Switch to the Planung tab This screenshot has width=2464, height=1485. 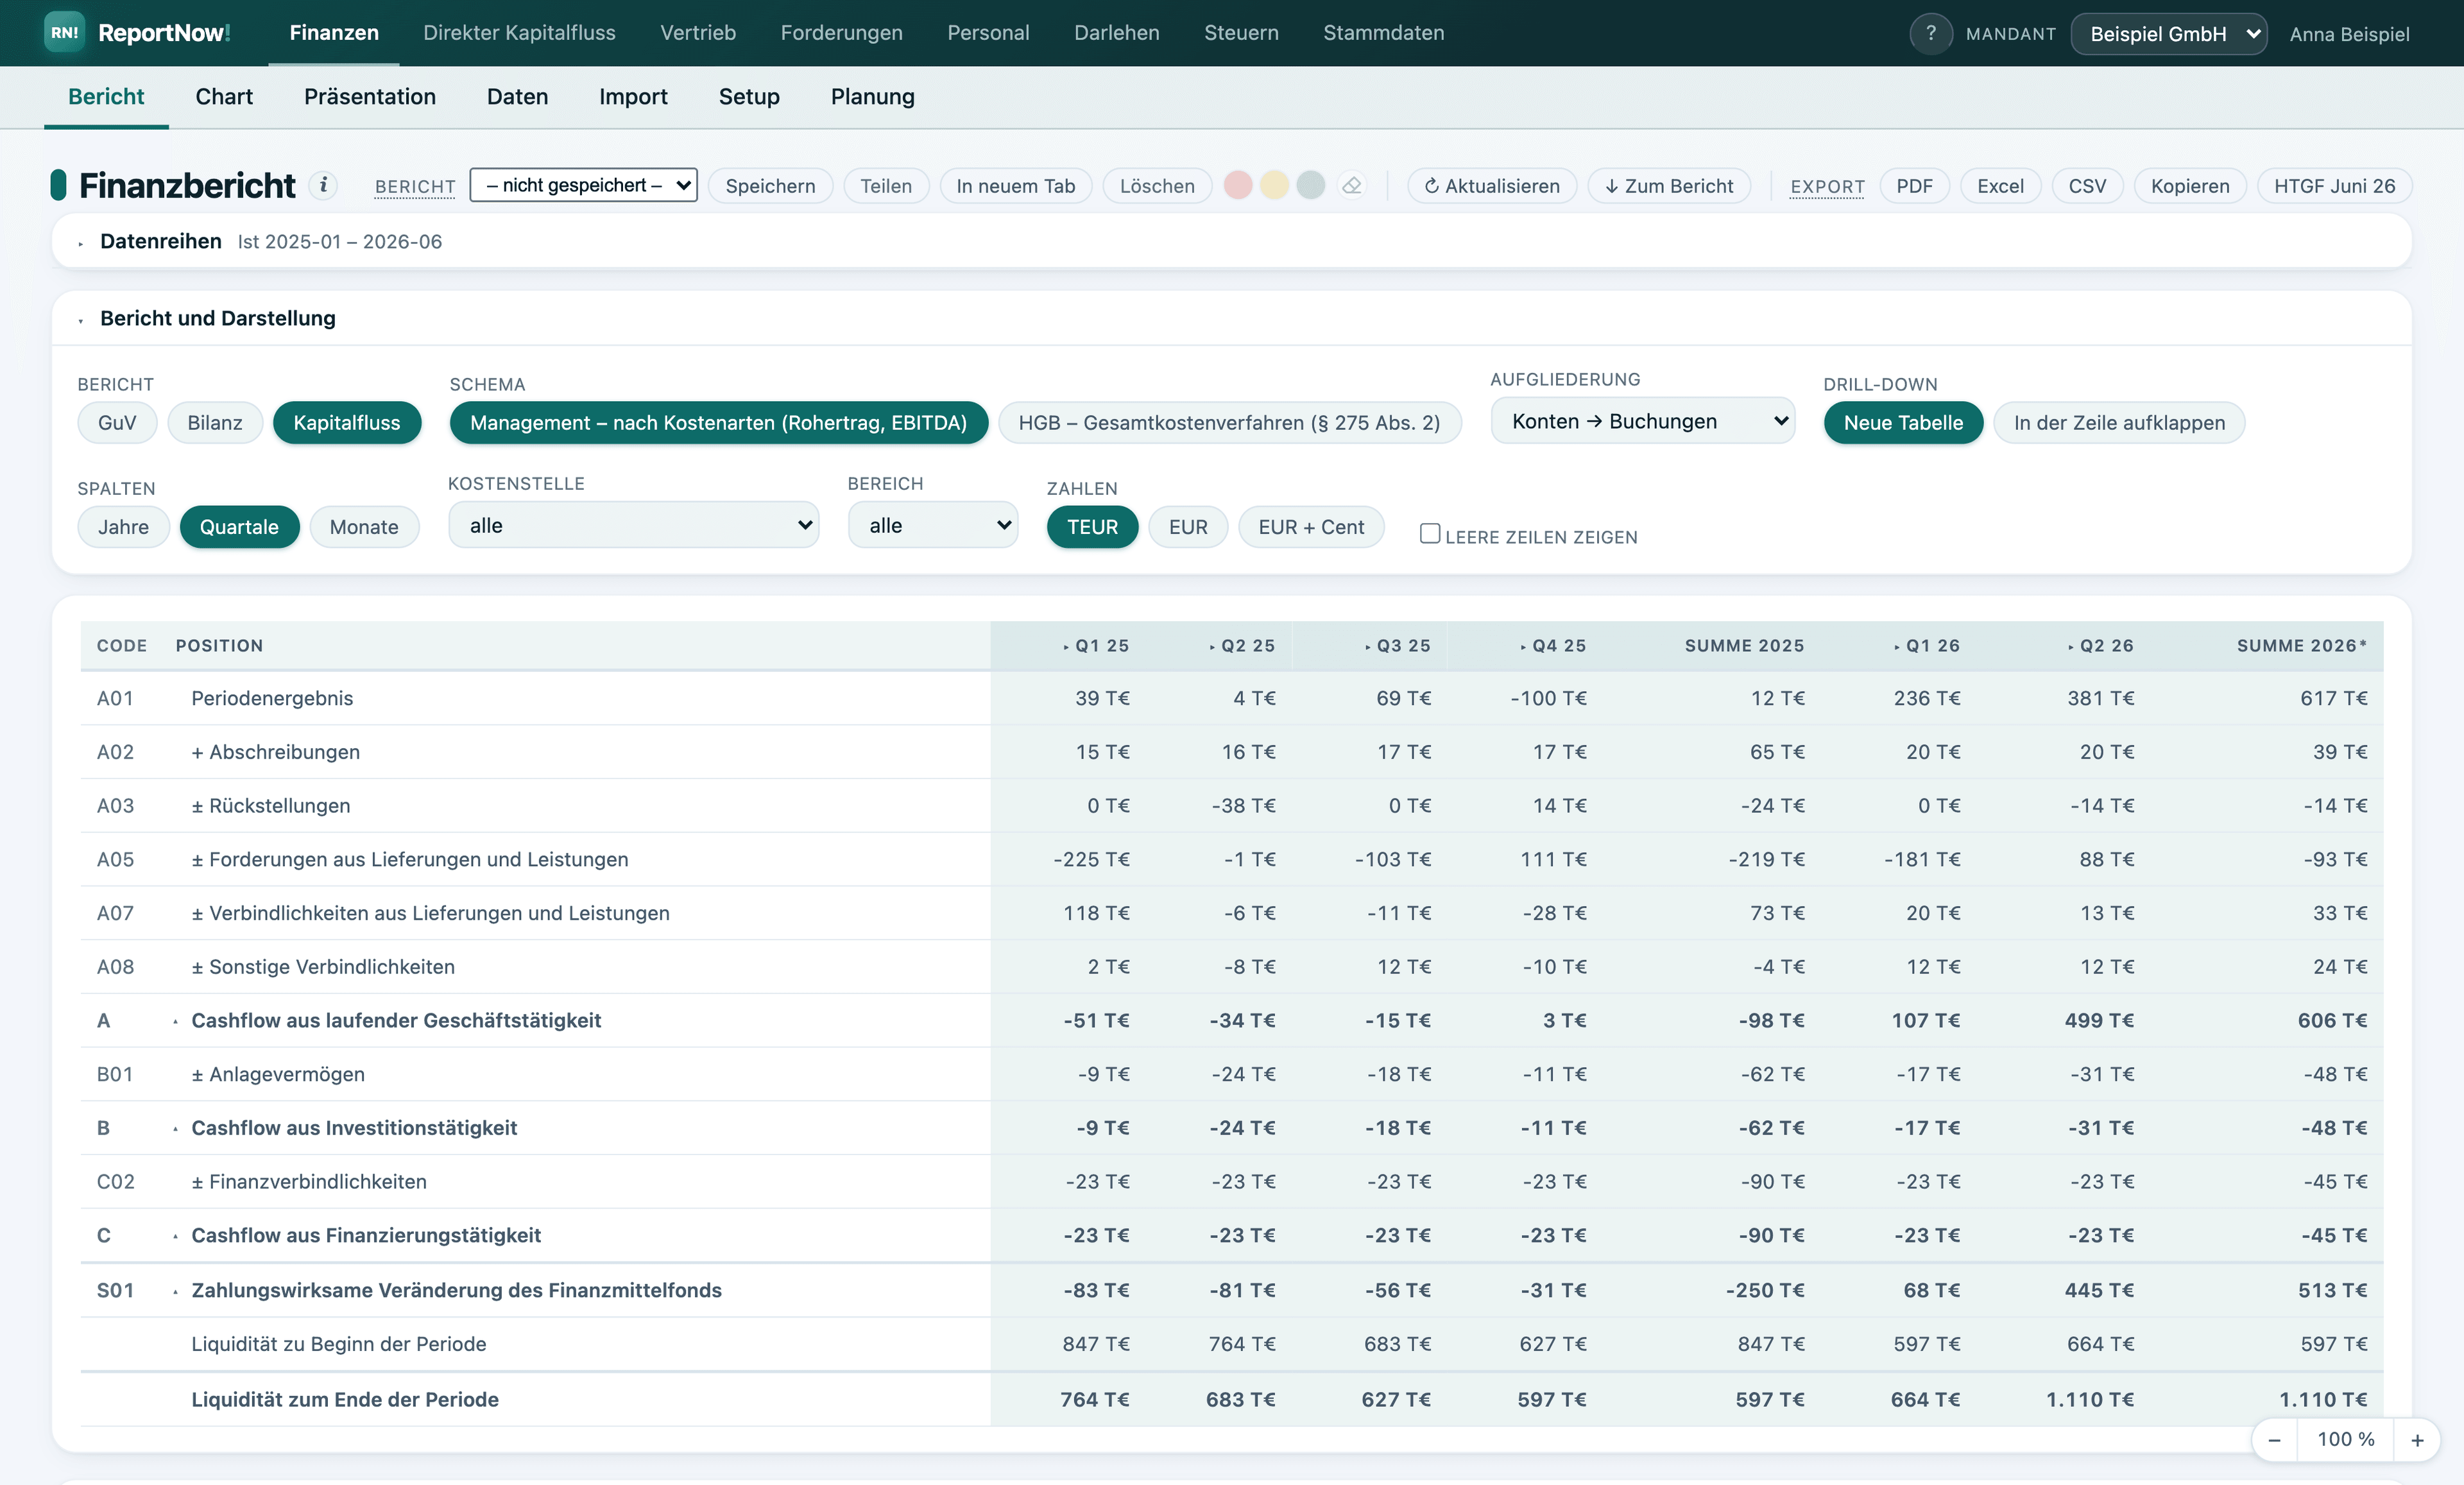[872, 97]
